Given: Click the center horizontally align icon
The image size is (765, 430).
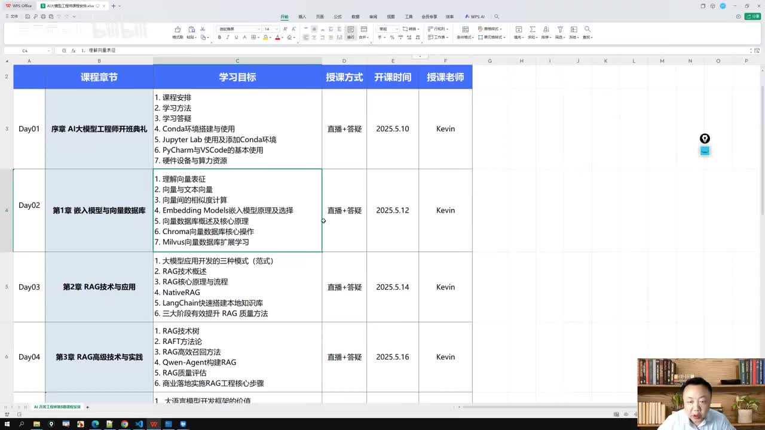Looking at the screenshot, I should (x=314, y=37).
